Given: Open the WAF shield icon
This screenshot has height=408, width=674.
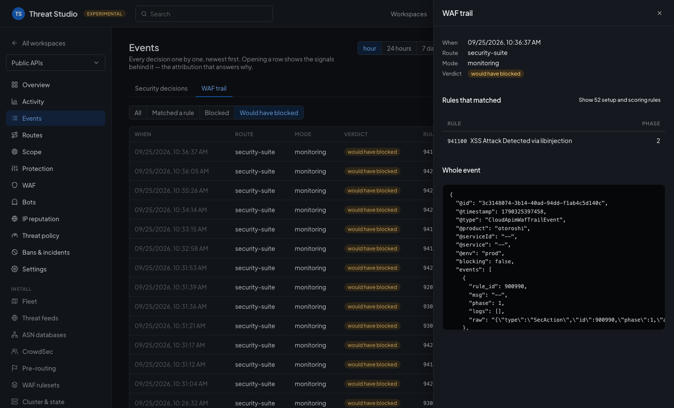Looking at the screenshot, I should [15, 185].
